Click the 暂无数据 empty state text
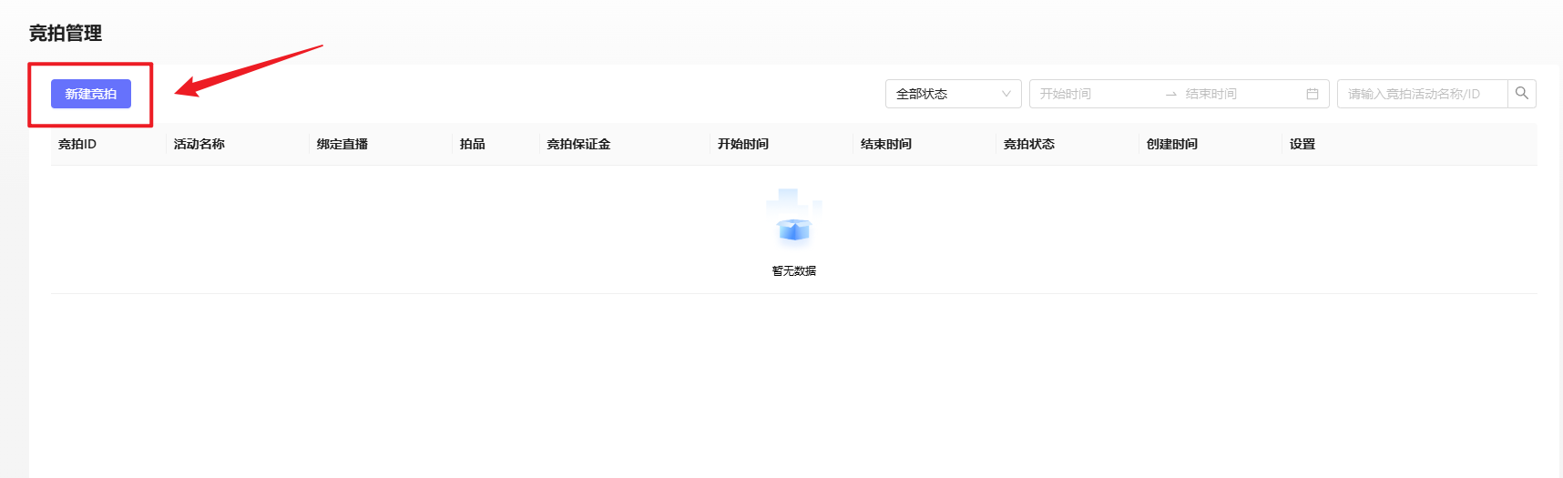 pos(793,270)
